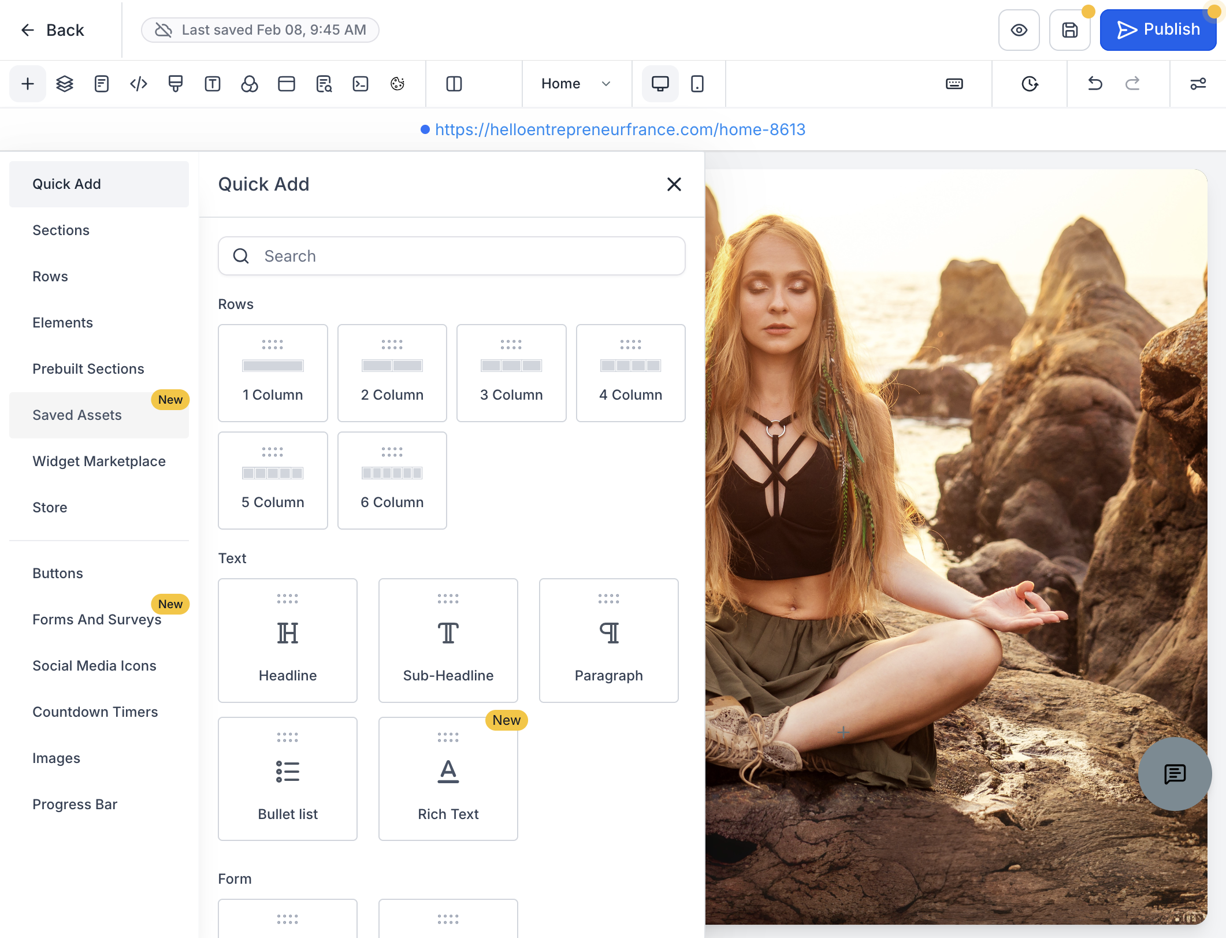The image size is (1226, 938).
Task: Select Sections in left menu
Action: tap(99, 230)
